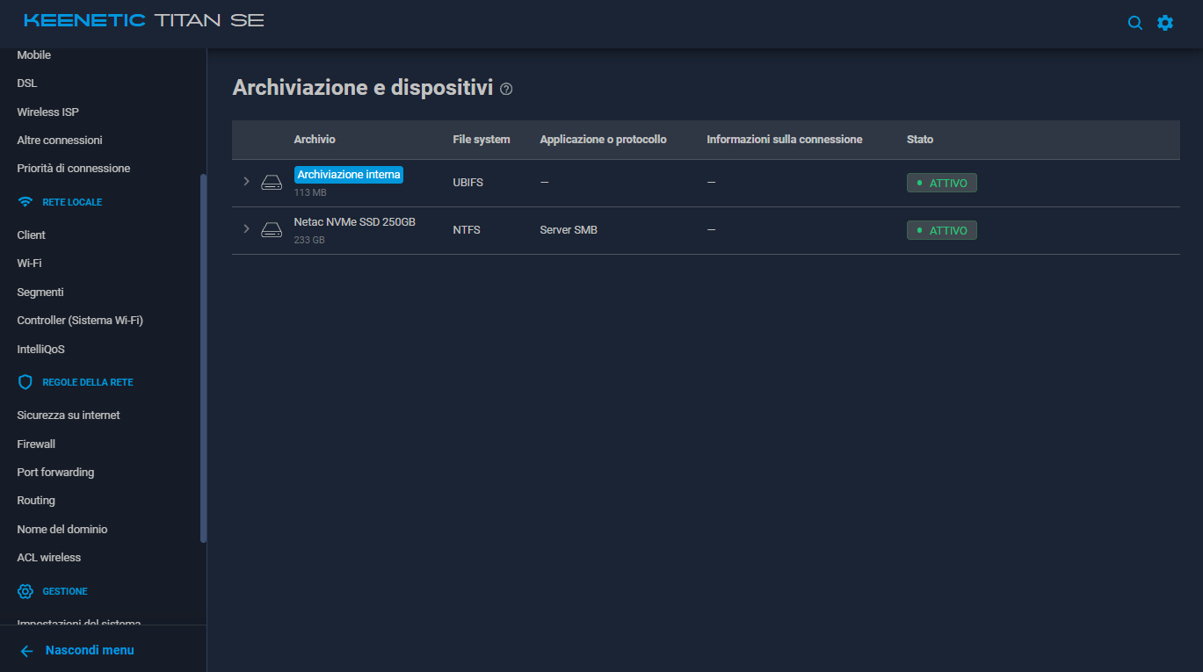Click the Nascondi menu link
Image resolution: width=1203 pixels, height=672 pixels.
pyautogui.click(x=90, y=650)
